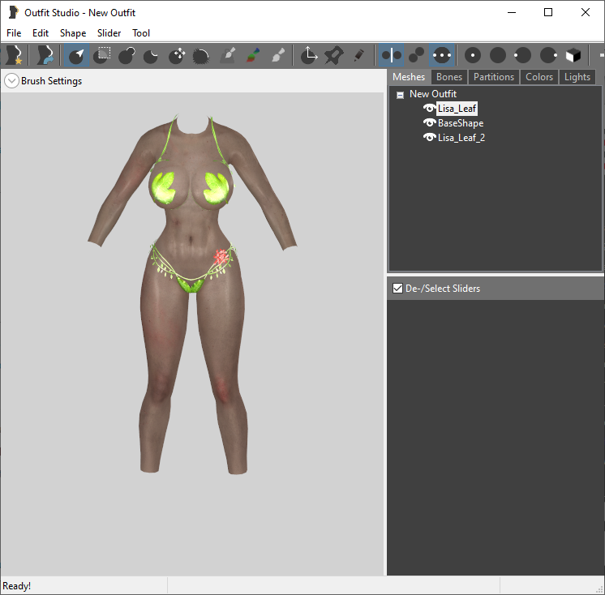
Task: Select the Lisa_Leaf_2 mesh name
Action: coord(461,138)
